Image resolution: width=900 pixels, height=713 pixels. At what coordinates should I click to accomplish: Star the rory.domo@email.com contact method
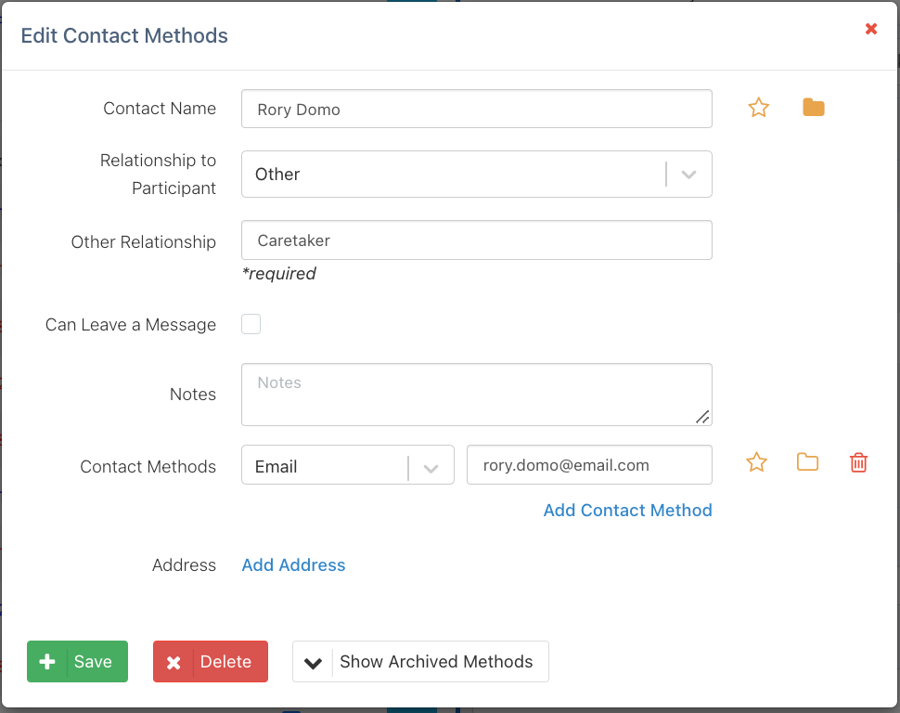click(x=757, y=462)
